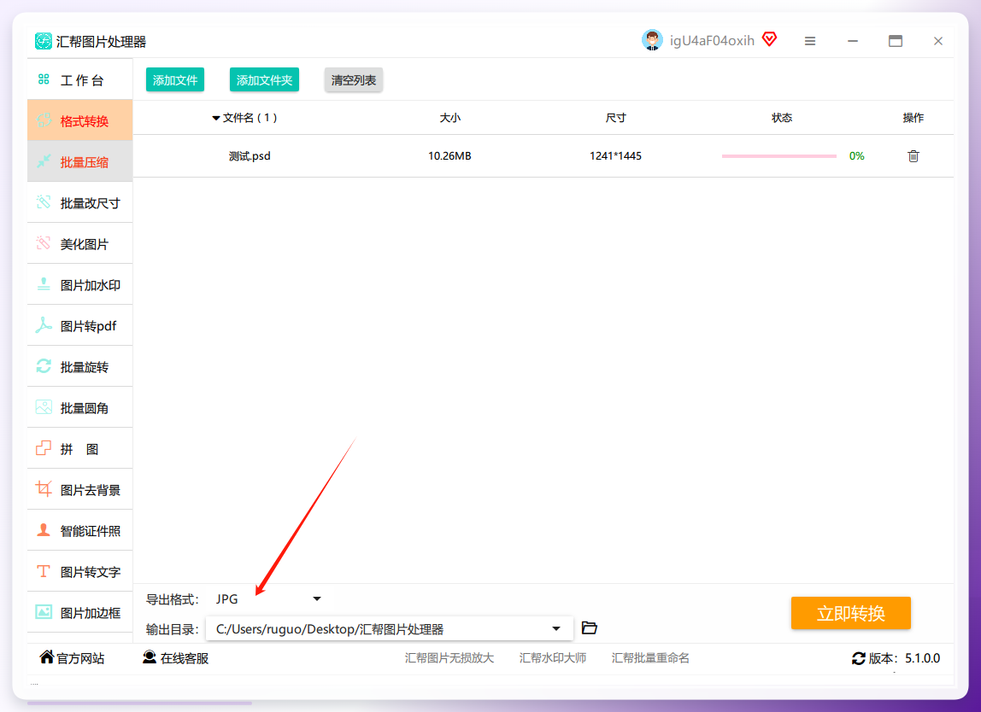Image resolution: width=981 pixels, height=712 pixels.
Task: Click the 0% status value
Action: [x=856, y=155]
